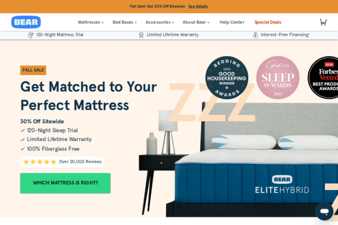Click the Bear logo in header
This screenshot has width=338, height=225.
26,22
